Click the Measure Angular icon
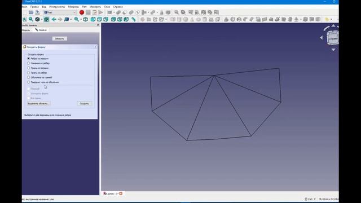The image size is (361, 203). pyautogui.click(x=183, y=12)
